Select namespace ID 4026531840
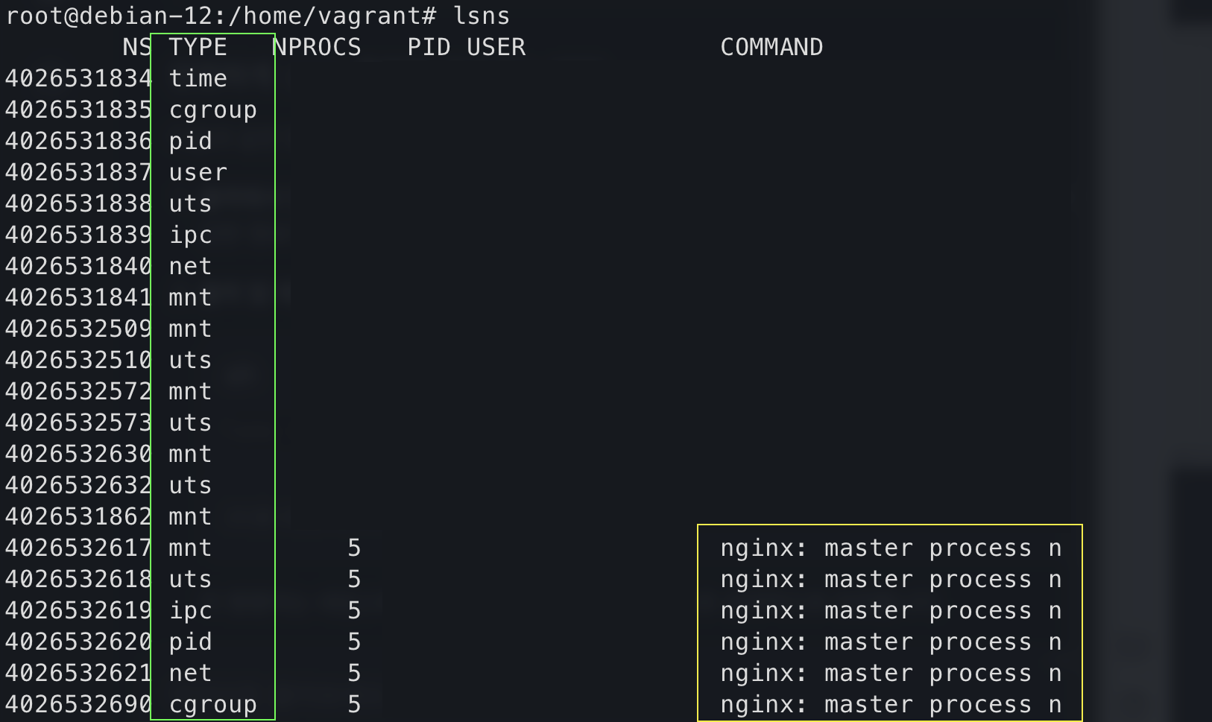Viewport: 1212px width, 722px height. click(x=78, y=266)
